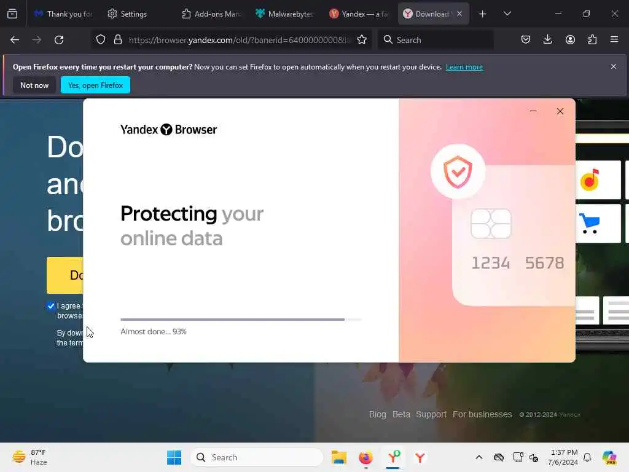Switch to Add-ons Manager tab
The height and width of the screenshot is (472, 629).
211,14
